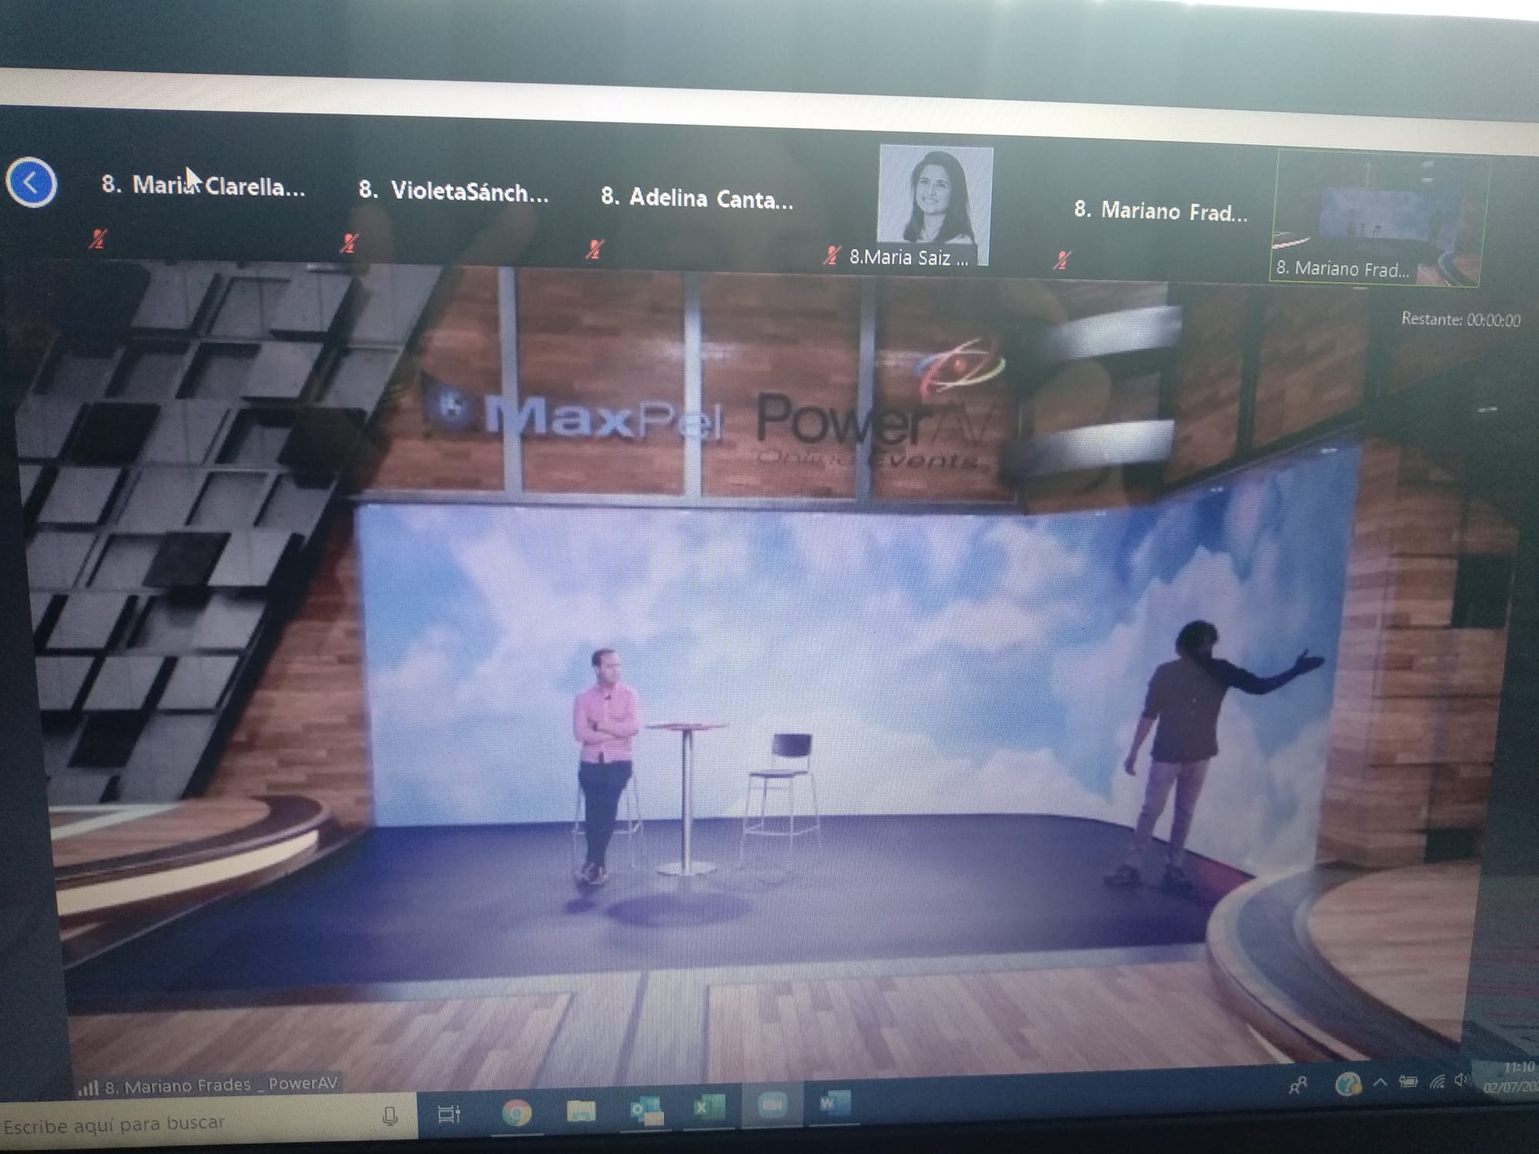Toggle Adelina Canta's muted microphone icon
This screenshot has width=1539, height=1154.
pos(594,248)
